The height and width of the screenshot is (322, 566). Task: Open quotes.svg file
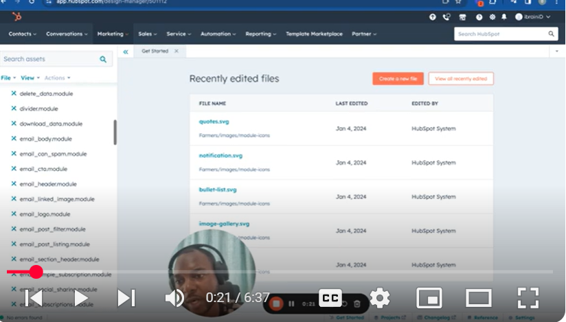pos(214,122)
